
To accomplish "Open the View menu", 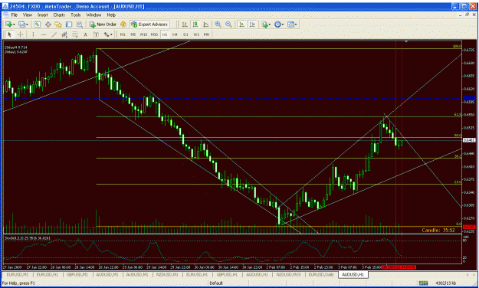I will tap(28, 15).
